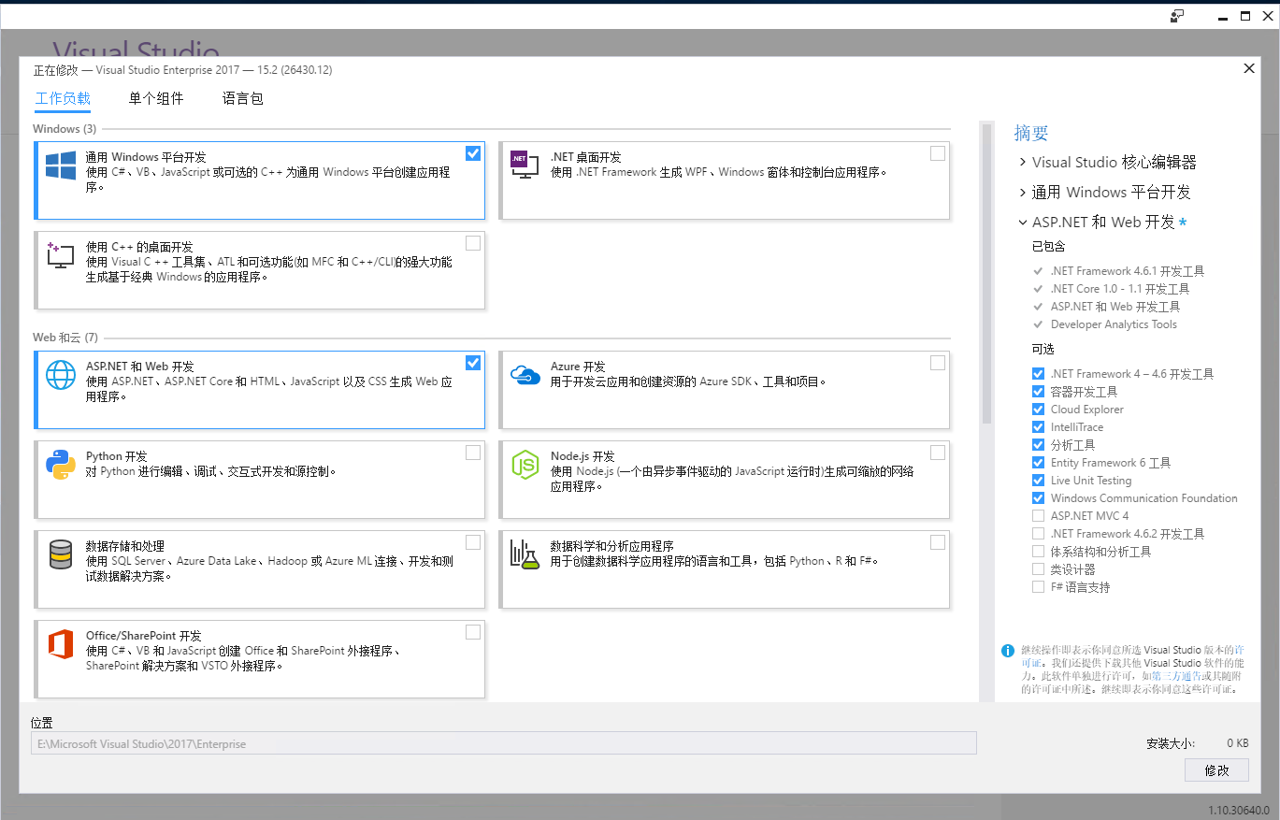Expand Visual Studio core editor summary
Viewport: 1280px width, 820px height.
click(1023, 163)
